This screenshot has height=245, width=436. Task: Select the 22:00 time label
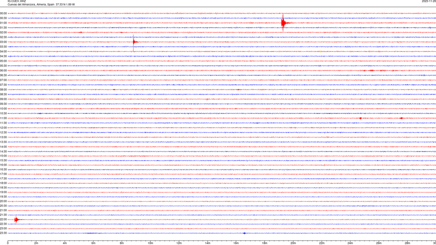coord(3,220)
